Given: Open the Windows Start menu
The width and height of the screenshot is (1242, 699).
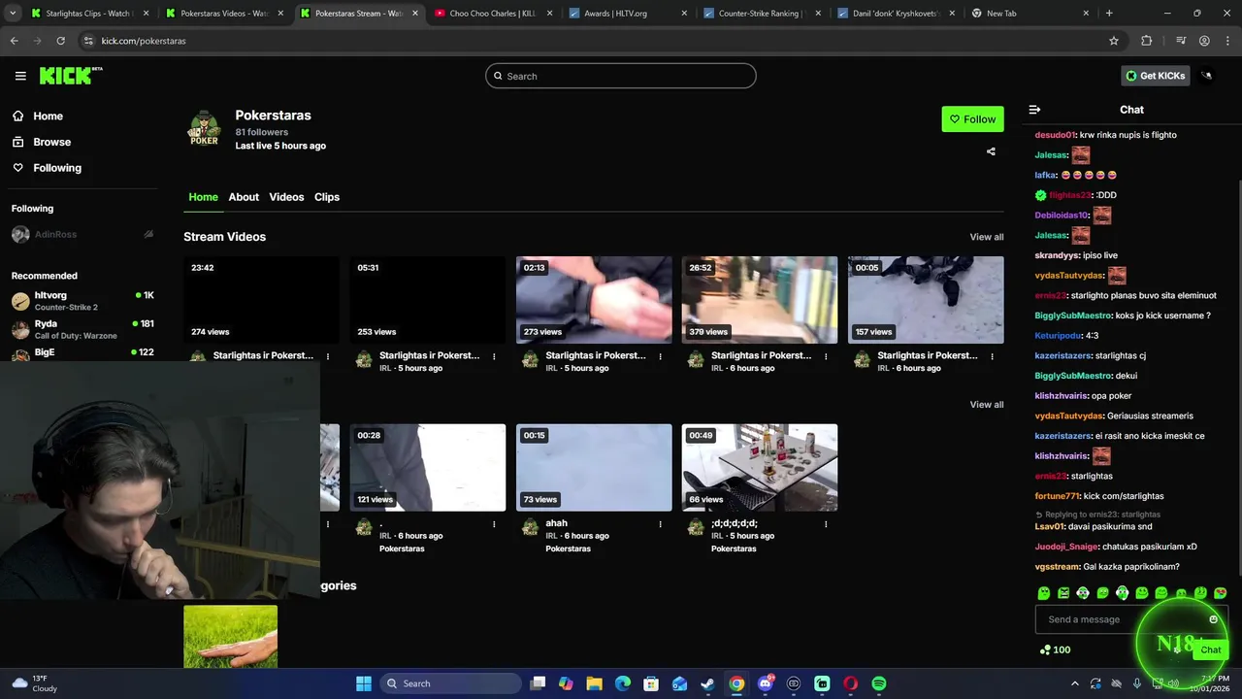Looking at the screenshot, I should [x=364, y=683].
